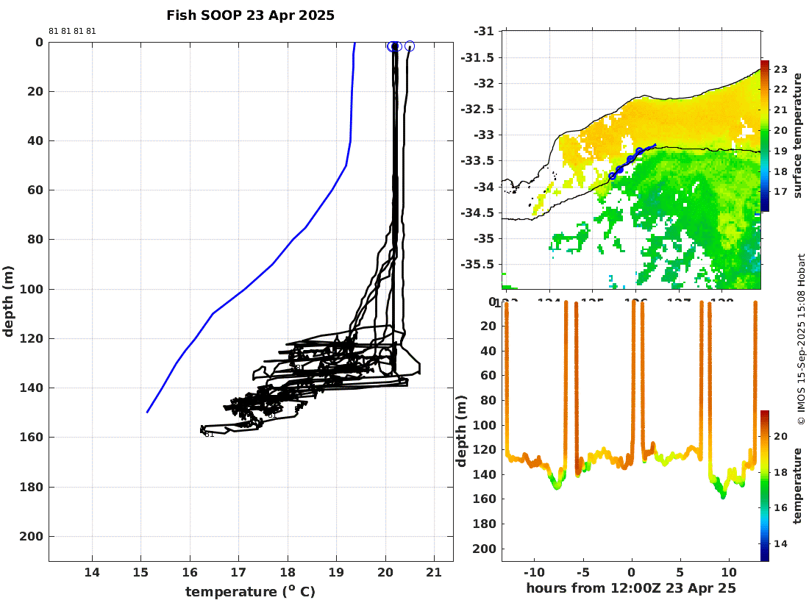
Task: Click the left 'depth (m)' y-axis label
Action: [x=8, y=301]
